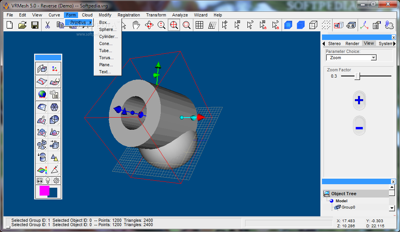Choose Cylinder... from the Primitive submenu
This screenshot has width=400, height=232.
108,37
